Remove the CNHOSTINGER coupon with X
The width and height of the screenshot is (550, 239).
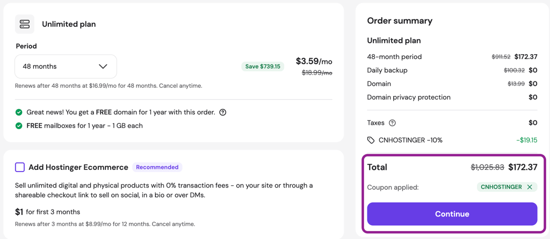coord(530,187)
